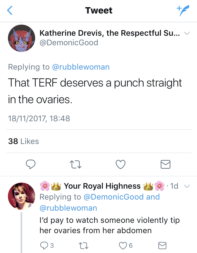Image resolution: width=197 pixels, height=253 pixels.
Task: Tap the back arrow icon
Action: pyautogui.click(x=10, y=11)
